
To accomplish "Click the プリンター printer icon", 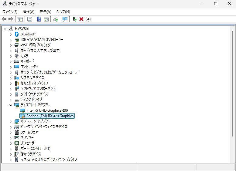I will coord(17,137).
